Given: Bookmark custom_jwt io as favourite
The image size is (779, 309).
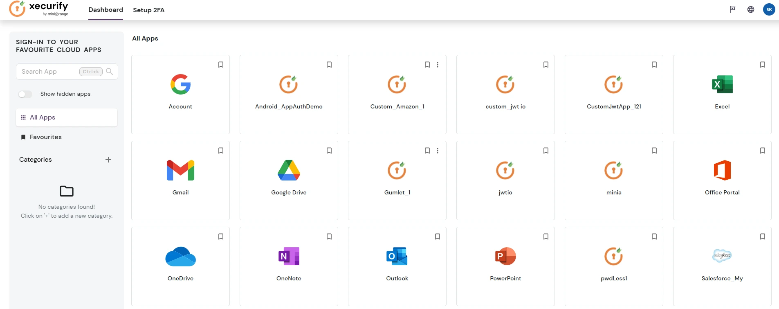Looking at the screenshot, I should pyautogui.click(x=546, y=65).
